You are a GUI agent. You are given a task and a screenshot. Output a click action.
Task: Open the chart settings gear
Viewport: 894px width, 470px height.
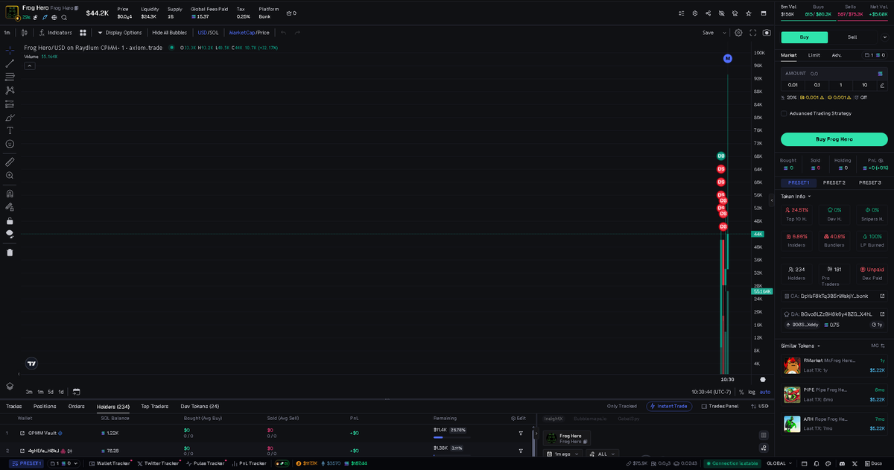click(x=738, y=33)
